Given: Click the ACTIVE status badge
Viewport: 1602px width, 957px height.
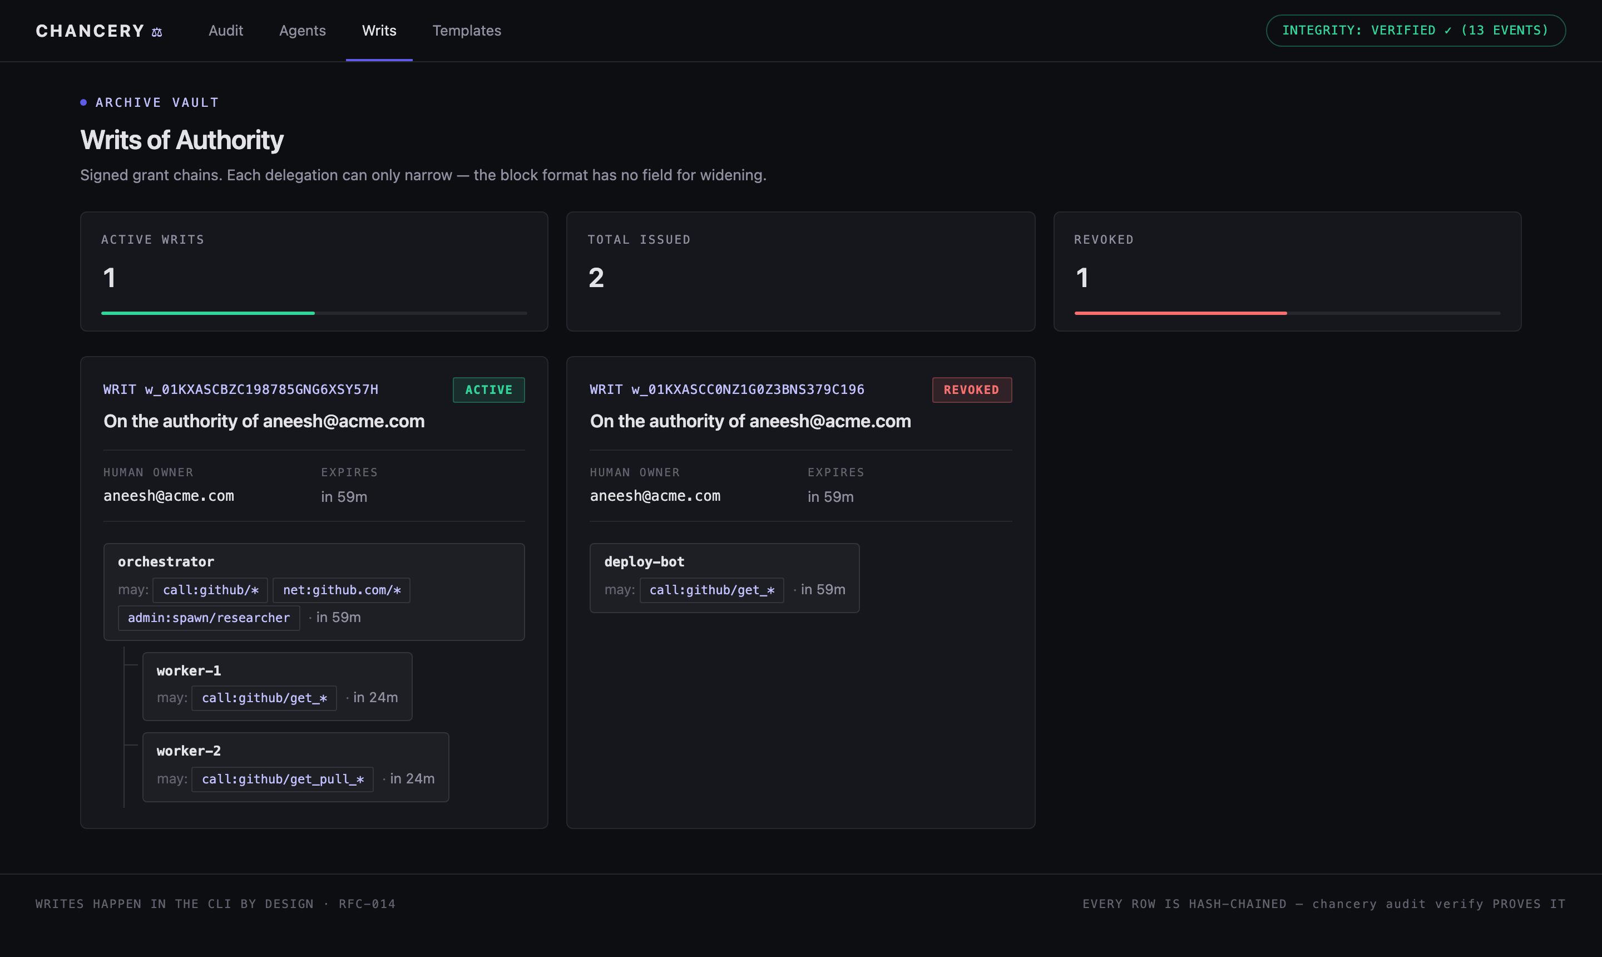Looking at the screenshot, I should point(488,390).
